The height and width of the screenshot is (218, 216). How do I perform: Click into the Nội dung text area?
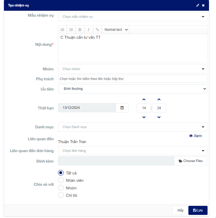(133, 49)
